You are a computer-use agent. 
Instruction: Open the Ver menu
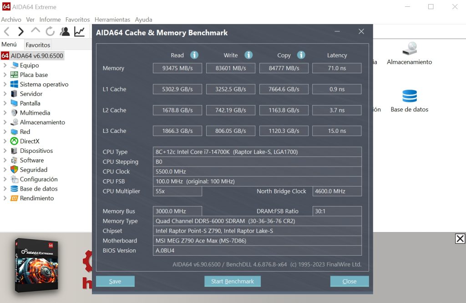pos(30,20)
